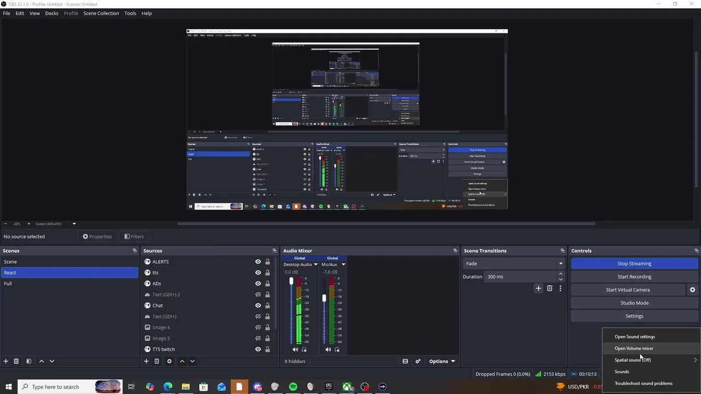Move selected scene down

[x=52, y=361]
